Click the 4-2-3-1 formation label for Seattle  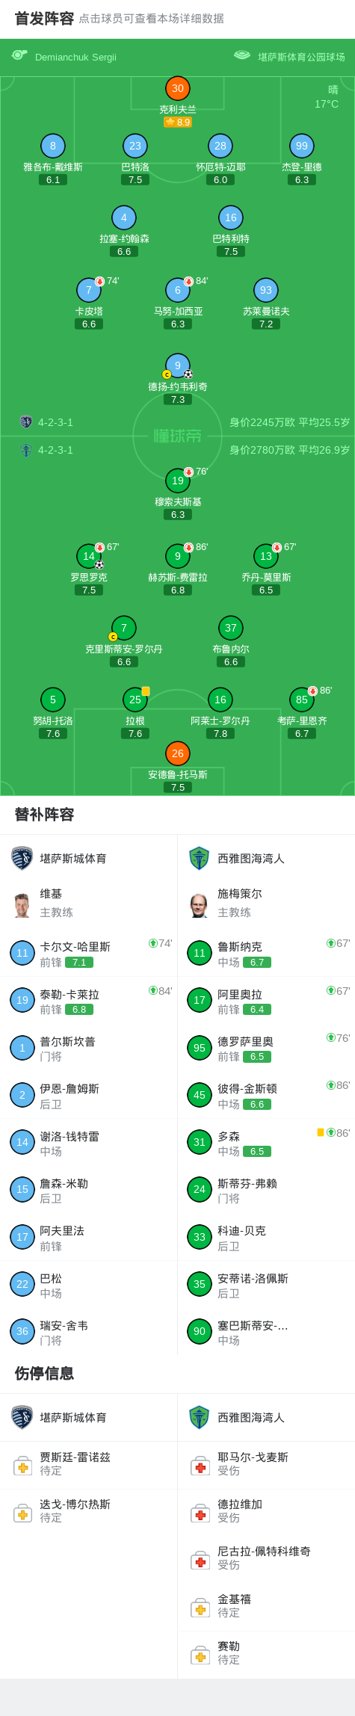(55, 450)
